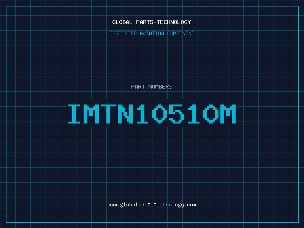Click the letter T in the part number

click(x=108, y=114)
